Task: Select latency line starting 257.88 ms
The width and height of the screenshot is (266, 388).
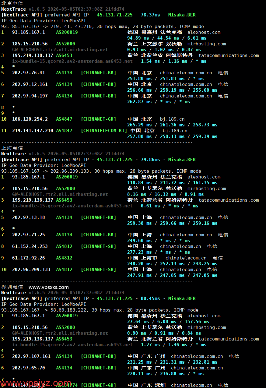Action: coord(172,136)
